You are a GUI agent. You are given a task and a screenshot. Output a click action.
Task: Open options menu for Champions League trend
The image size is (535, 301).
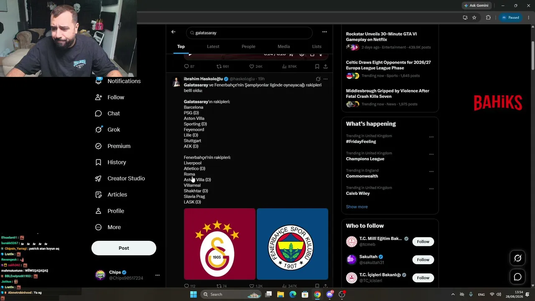tap(431, 154)
